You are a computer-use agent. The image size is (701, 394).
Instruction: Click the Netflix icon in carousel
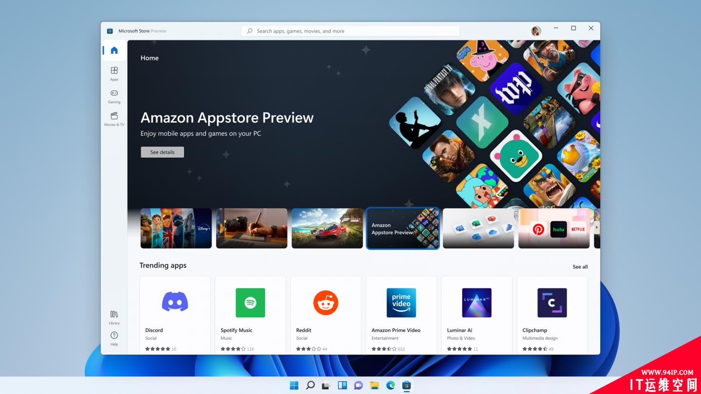coord(578,229)
